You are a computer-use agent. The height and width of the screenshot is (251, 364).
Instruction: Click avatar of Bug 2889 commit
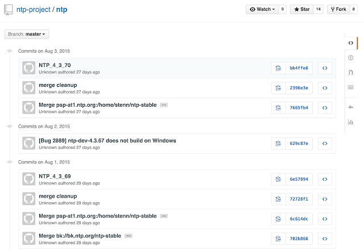pos(28,143)
